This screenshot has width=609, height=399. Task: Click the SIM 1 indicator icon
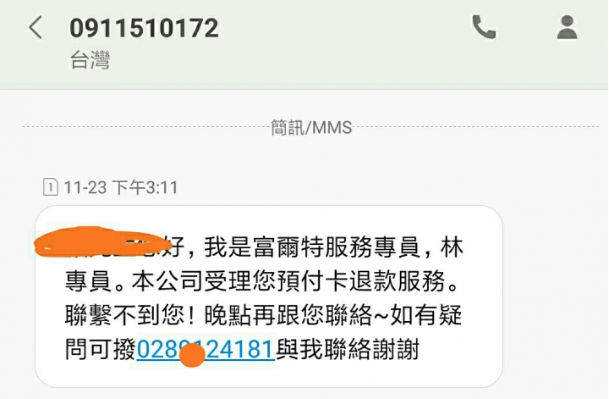tap(51, 187)
